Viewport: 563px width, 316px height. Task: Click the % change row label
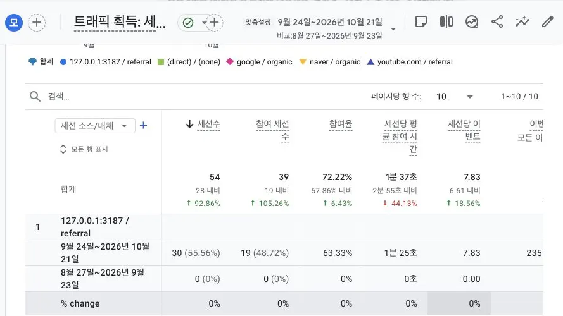80,303
